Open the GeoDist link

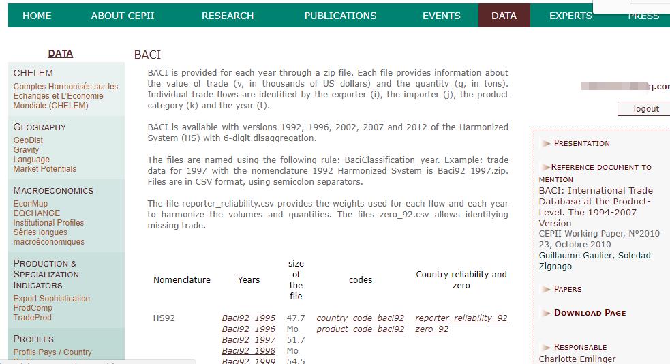click(x=28, y=140)
